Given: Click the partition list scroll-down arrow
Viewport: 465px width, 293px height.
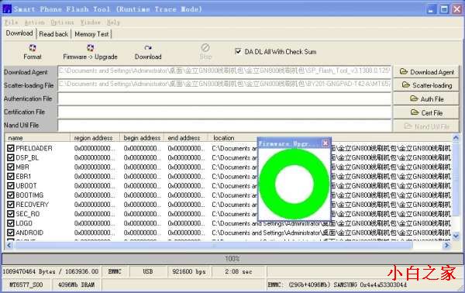Looking at the screenshot, I should pos(456,236).
